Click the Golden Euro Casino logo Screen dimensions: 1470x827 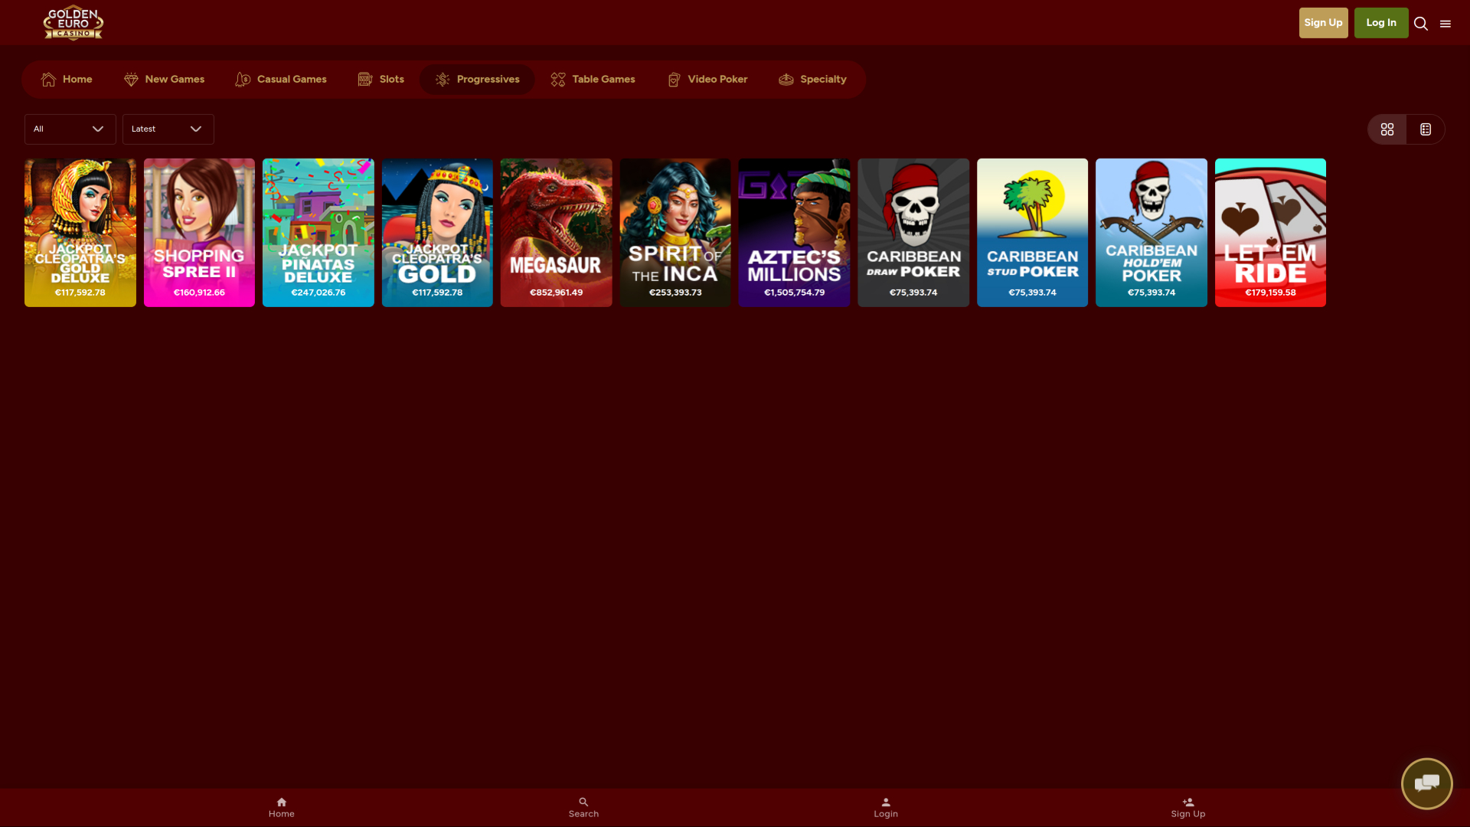73,23
